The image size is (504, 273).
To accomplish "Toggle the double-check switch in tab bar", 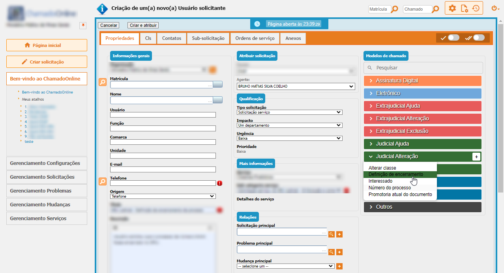I will point(479,38).
